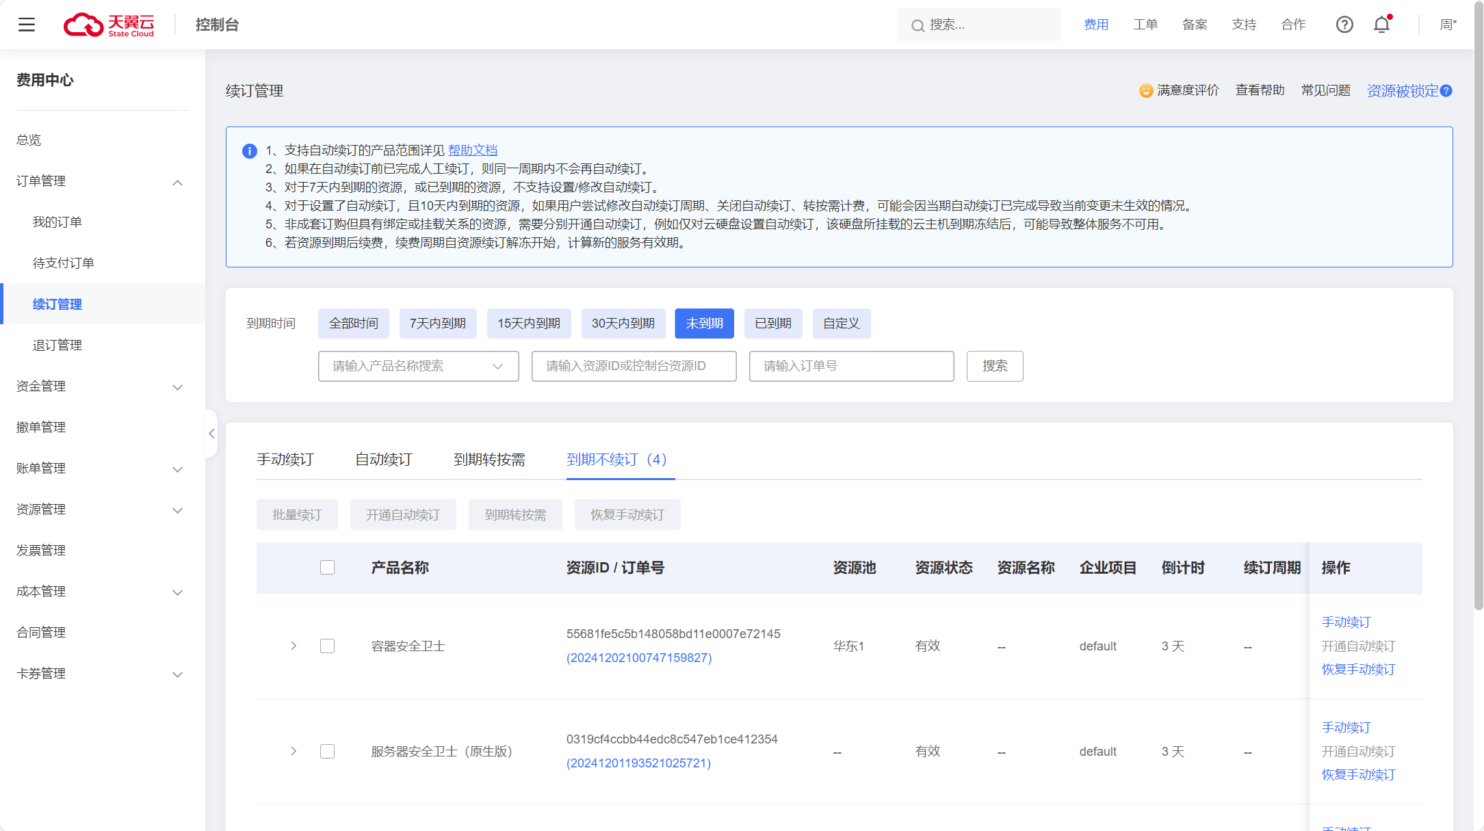Image resolution: width=1484 pixels, height=831 pixels.
Task: Click the 恢复手动续订 batch button
Action: (x=627, y=514)
